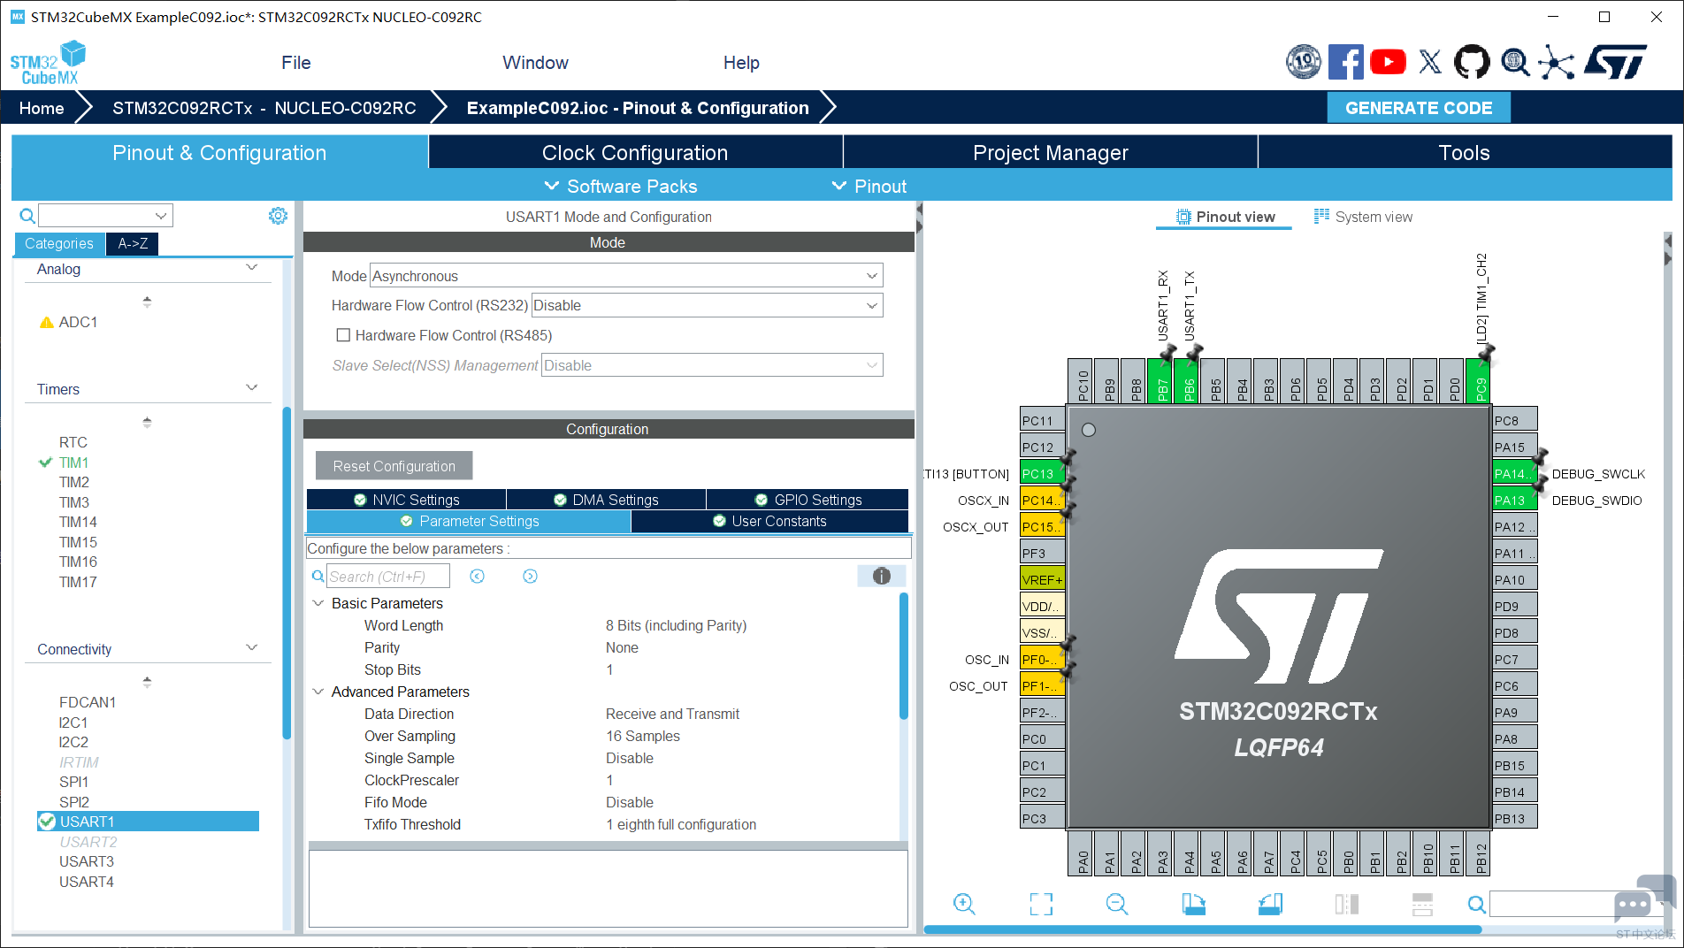
Task: Click the 10-year anniversary badge icon
Action: coord(1303,62)
